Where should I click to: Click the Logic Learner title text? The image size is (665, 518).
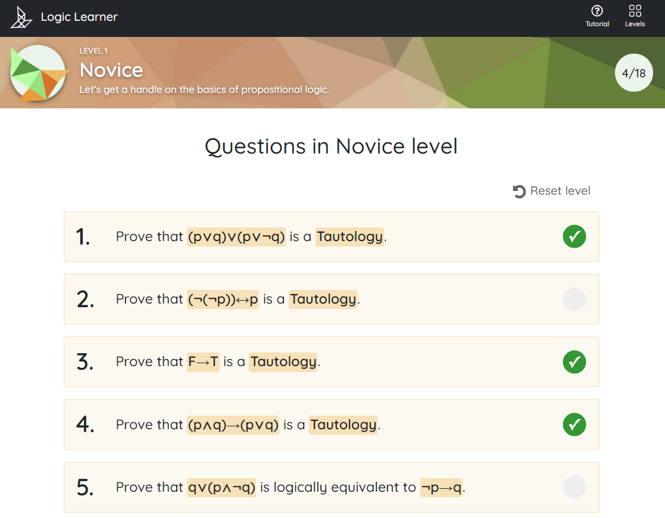[79, 17]
